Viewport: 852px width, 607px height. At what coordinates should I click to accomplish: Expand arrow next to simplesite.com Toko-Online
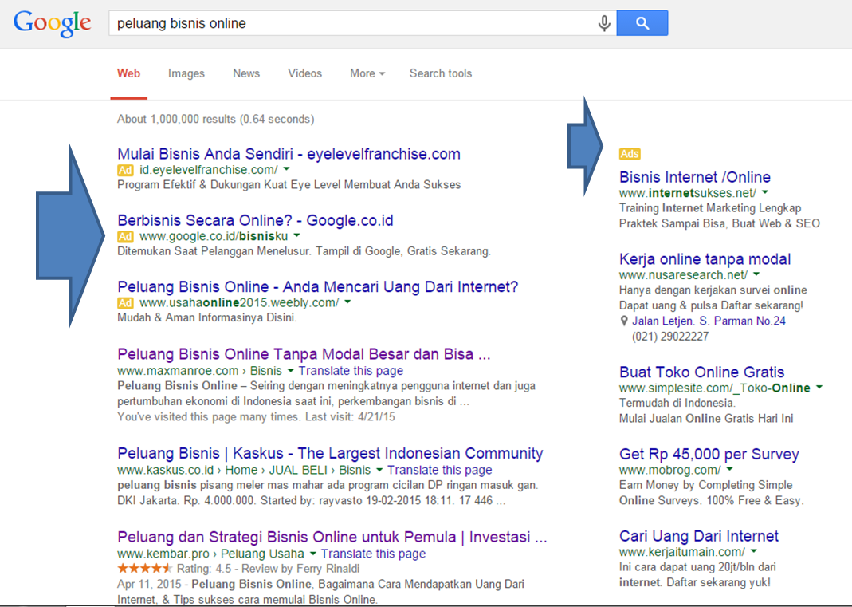click(x=819, y=388)
